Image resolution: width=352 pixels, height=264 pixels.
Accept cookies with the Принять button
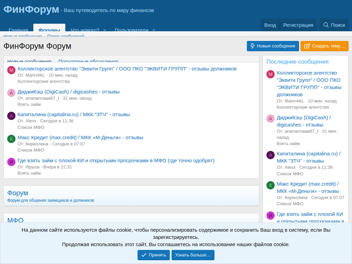click(154, 255)
